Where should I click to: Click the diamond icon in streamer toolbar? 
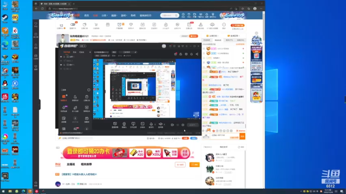[131, 25]
